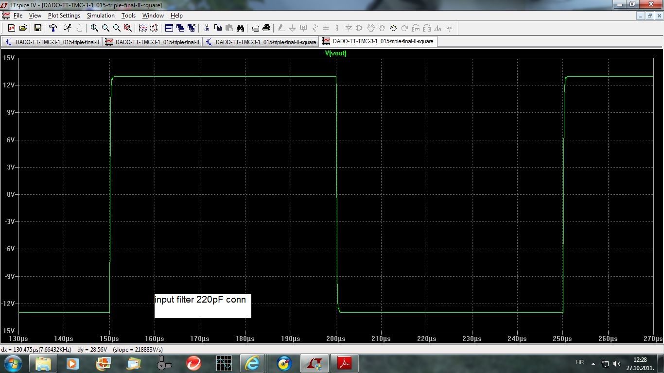
Task: Click the 200µs horizontal axis label
Action: click(x=336, y=339)
